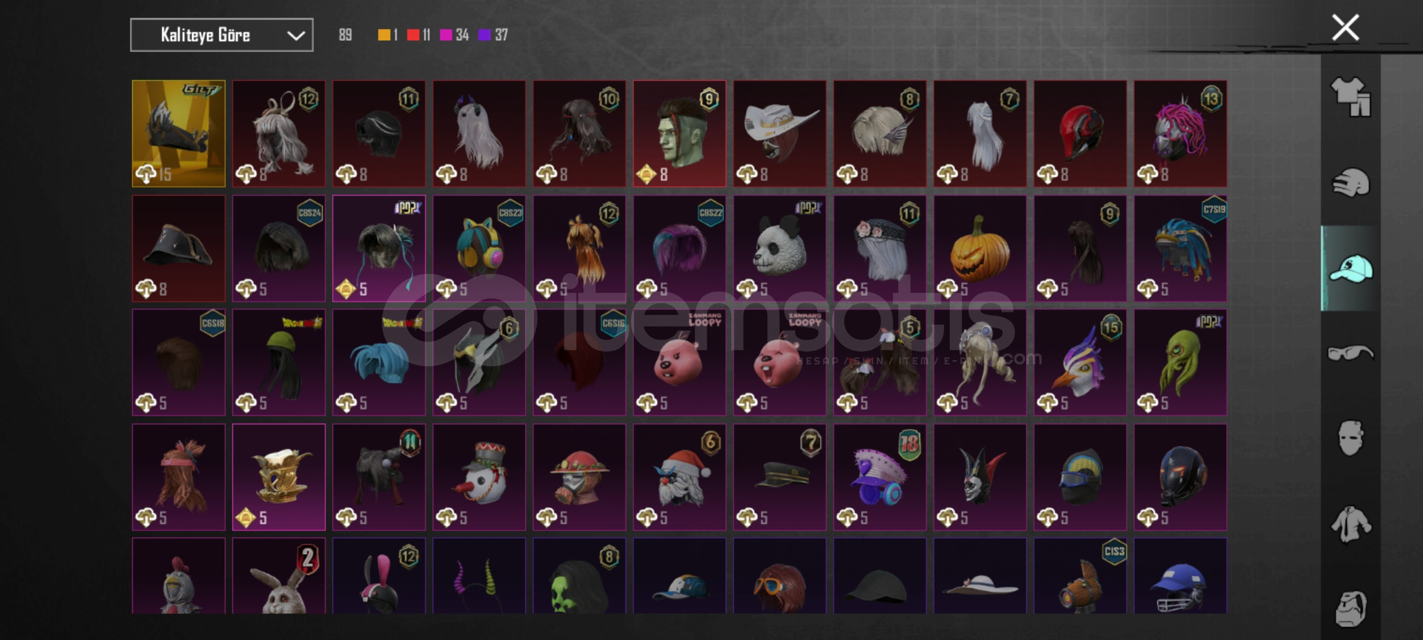Select the pumpkin head item
1423x640 pixels.
coord(980,248)
